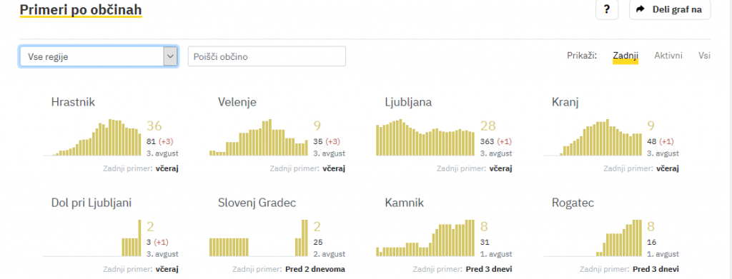This screenshot has width=732, height=279.
Task: Open the Vse regije dropdown arrow
Action: coord(170,57)
